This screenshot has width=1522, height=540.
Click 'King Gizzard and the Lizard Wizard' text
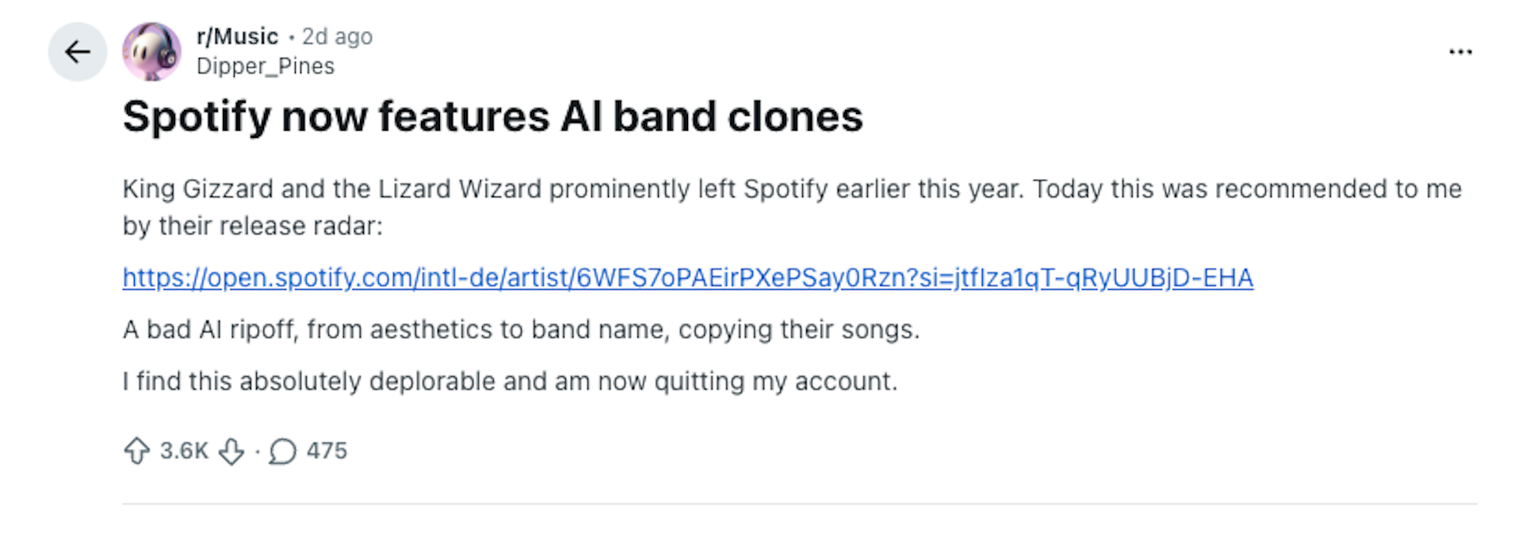point(331,189)
